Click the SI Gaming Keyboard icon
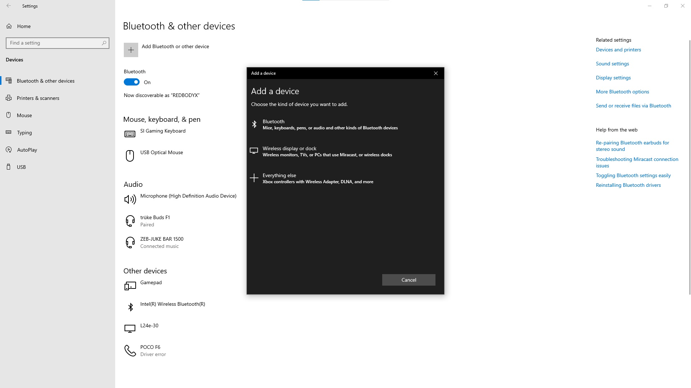Screen dimensions: 691x388 130,134
